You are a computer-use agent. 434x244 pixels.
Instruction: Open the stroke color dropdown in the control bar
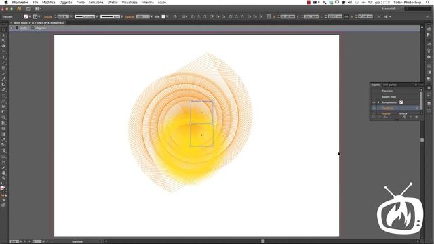click(x=39, y=16)
